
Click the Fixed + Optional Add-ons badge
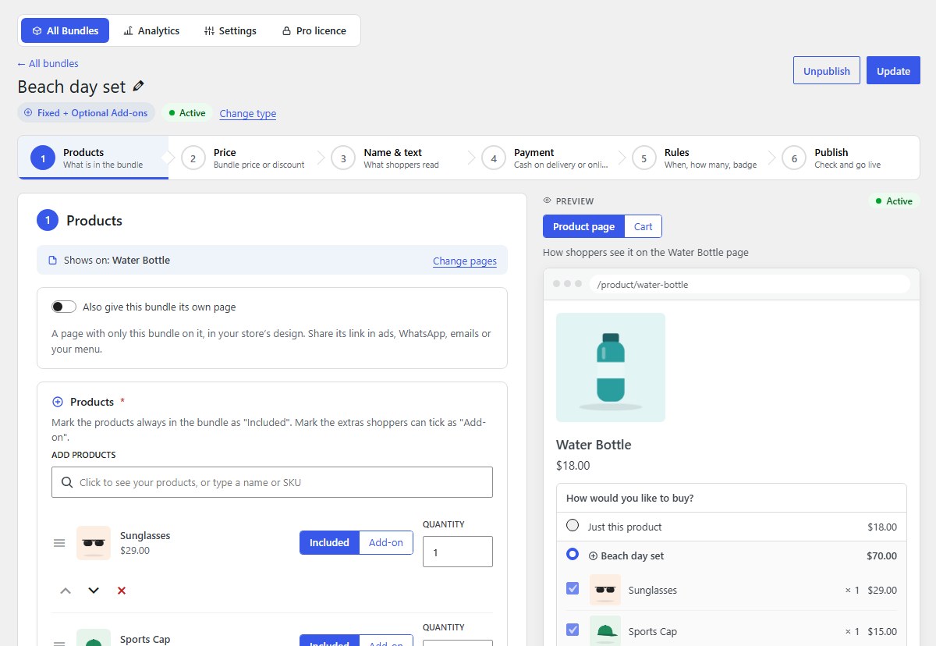click(87, 113)
